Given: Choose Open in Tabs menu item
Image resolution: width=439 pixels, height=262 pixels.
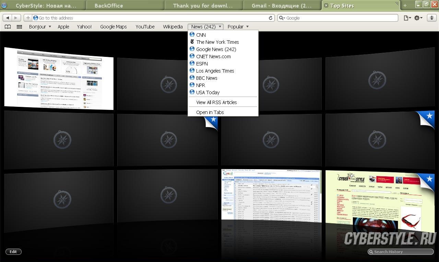Looking at the screenshot, I should point(223,112).
